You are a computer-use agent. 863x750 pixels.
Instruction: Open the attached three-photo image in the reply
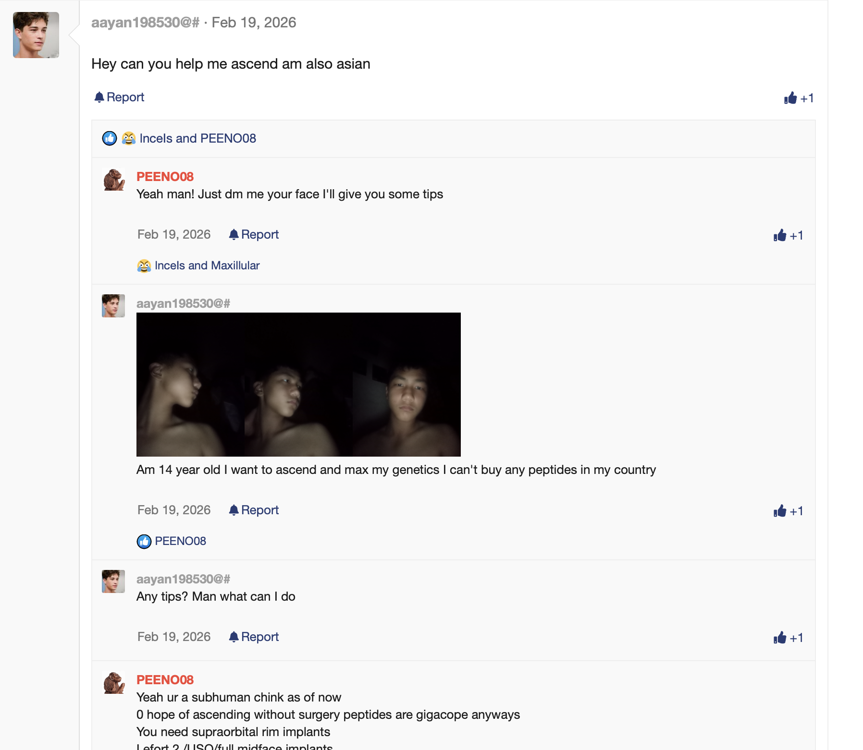click(x=298, y=384)
